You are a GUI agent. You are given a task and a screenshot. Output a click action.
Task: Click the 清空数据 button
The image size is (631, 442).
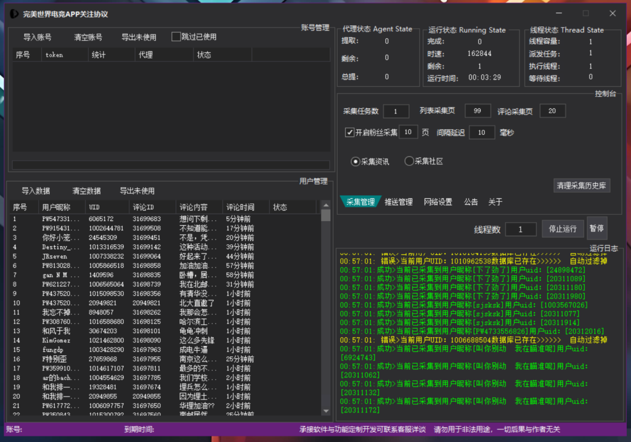click(86, 190)
